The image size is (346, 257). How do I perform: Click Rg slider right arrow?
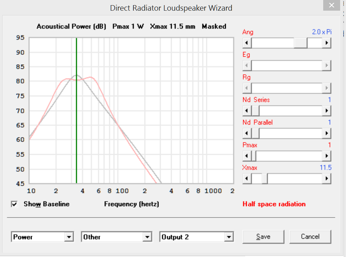click(327, 88)
